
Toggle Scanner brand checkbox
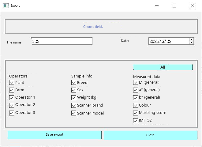(74, 105)
